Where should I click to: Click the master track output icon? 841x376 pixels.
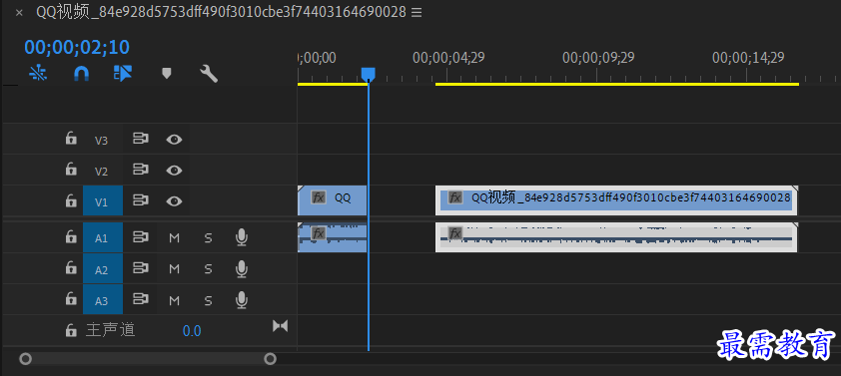click(280, 326)
